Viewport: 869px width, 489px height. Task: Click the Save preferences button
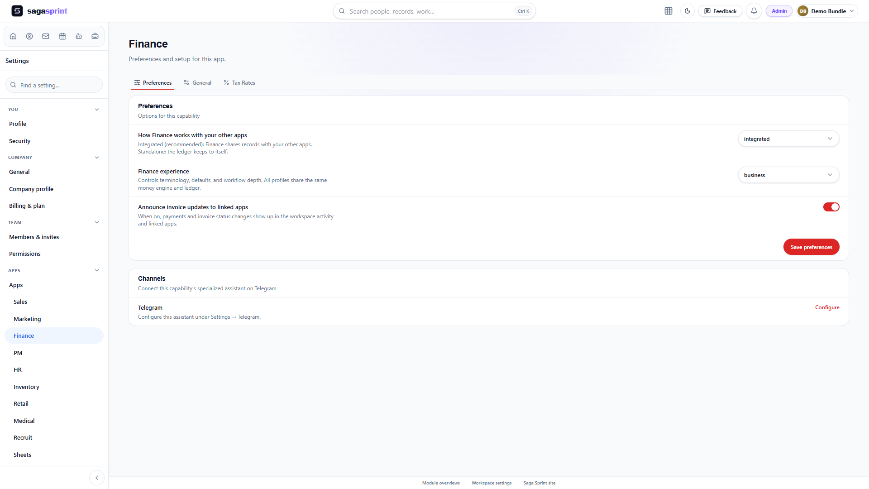click(x=811, y=247)
